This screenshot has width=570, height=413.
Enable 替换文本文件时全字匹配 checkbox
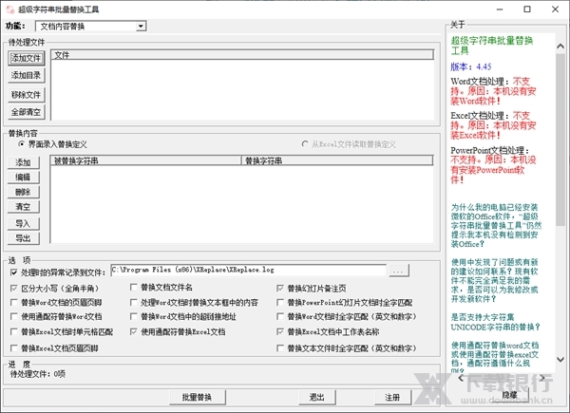click(280, 348)
